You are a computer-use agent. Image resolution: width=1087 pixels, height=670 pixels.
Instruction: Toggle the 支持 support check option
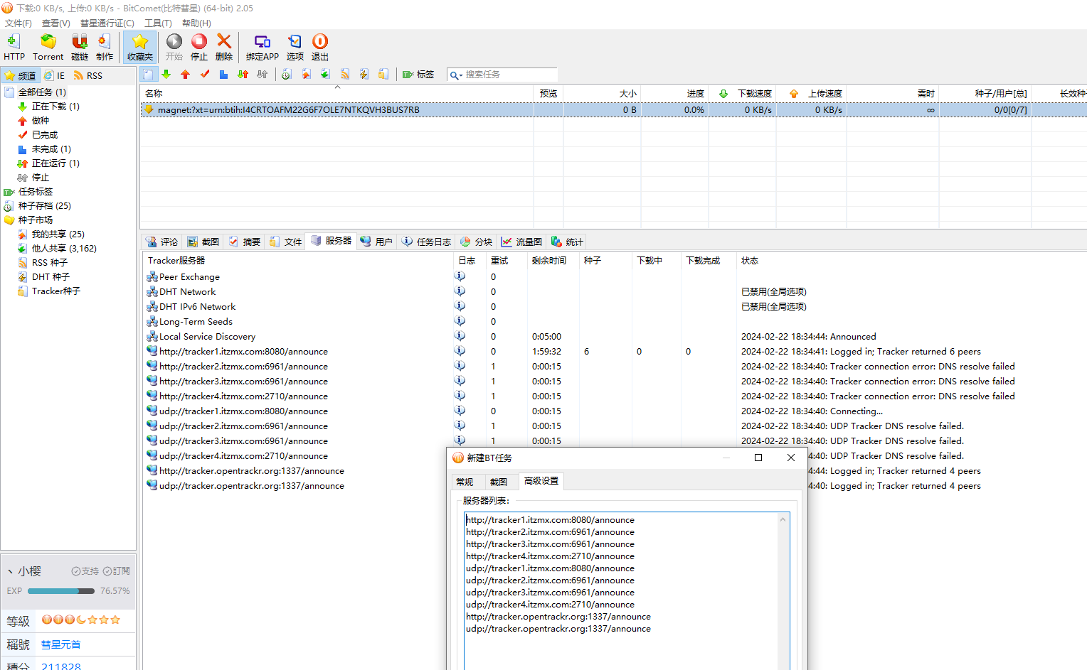click(85, 571)
